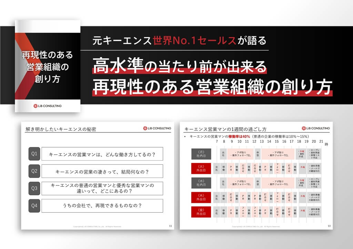
Task: Open the book cover thumbnail 再現性のある営業組織の創り方
Action: [48, 66]
